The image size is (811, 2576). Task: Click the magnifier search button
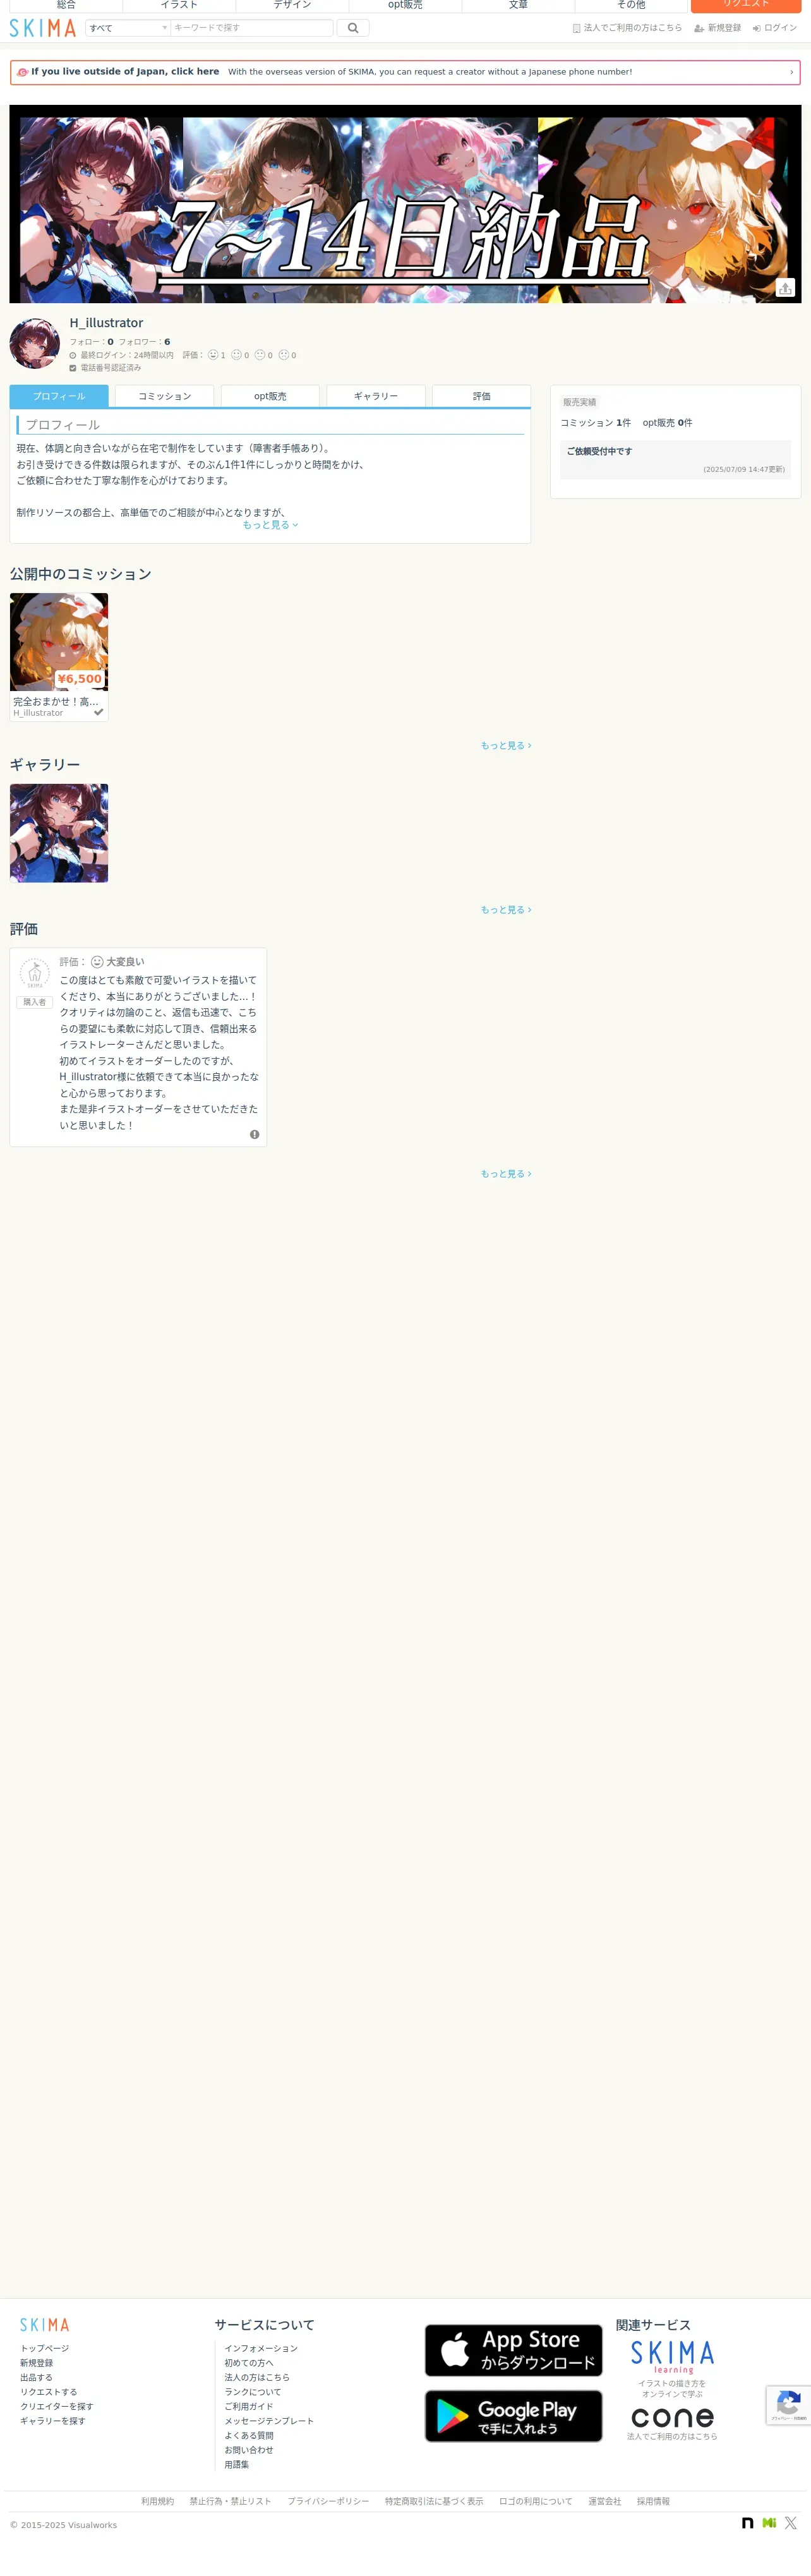(352, 28)
